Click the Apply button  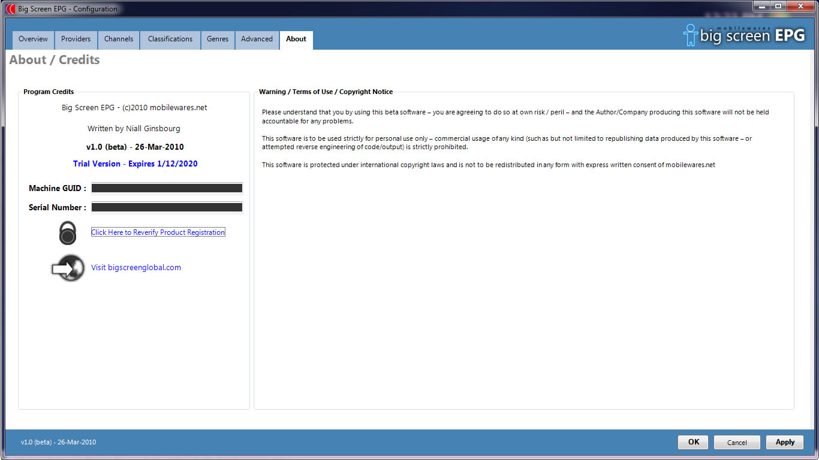point(785,442)
